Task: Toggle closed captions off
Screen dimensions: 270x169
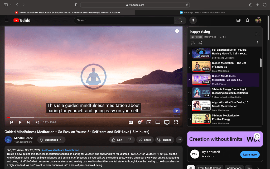Action: coord(131,122)
